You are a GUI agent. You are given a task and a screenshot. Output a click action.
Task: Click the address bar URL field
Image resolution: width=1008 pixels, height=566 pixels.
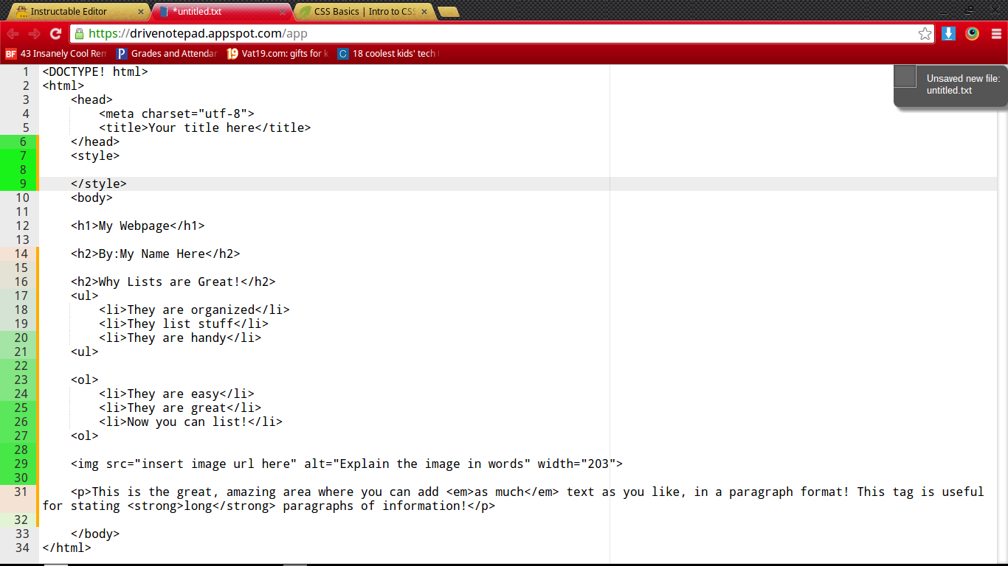[502, 34]
